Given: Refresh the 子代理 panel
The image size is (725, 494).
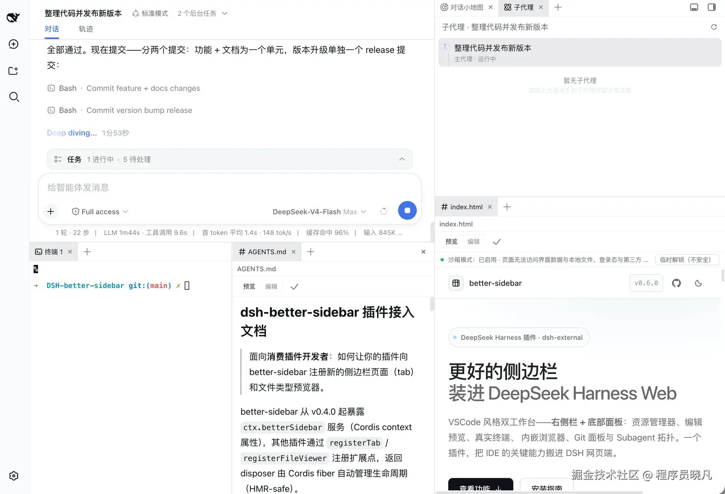Looking at the screenshot, I should click(714, 27).
